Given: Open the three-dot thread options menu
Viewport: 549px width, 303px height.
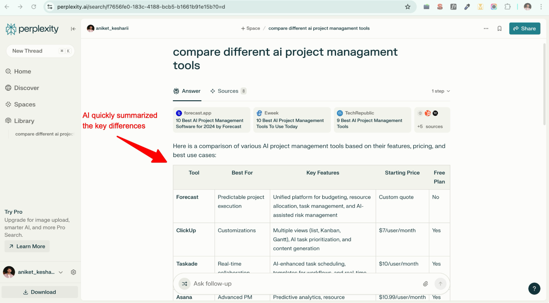Looking at the screenshot, I should click(486, 29).
